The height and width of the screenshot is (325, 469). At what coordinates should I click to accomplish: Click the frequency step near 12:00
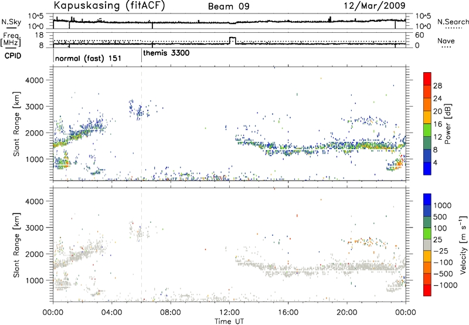tap(232, 40)
